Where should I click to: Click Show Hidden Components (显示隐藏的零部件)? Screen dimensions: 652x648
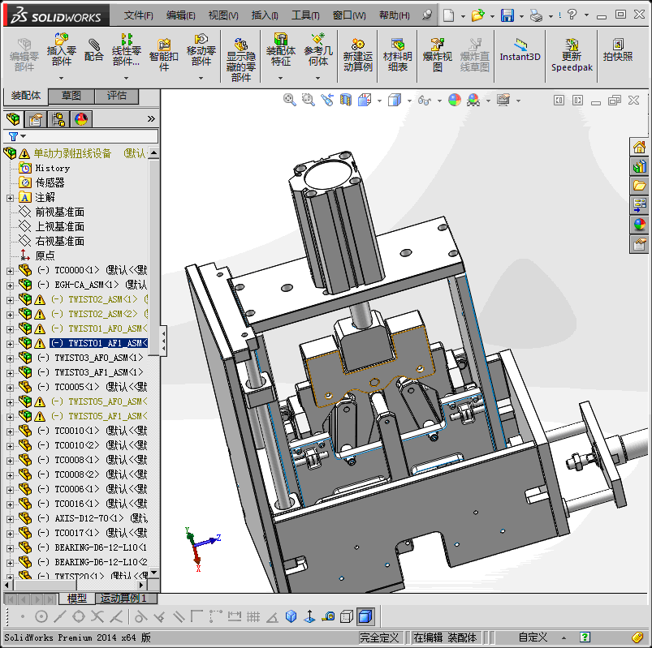(241, 59)
